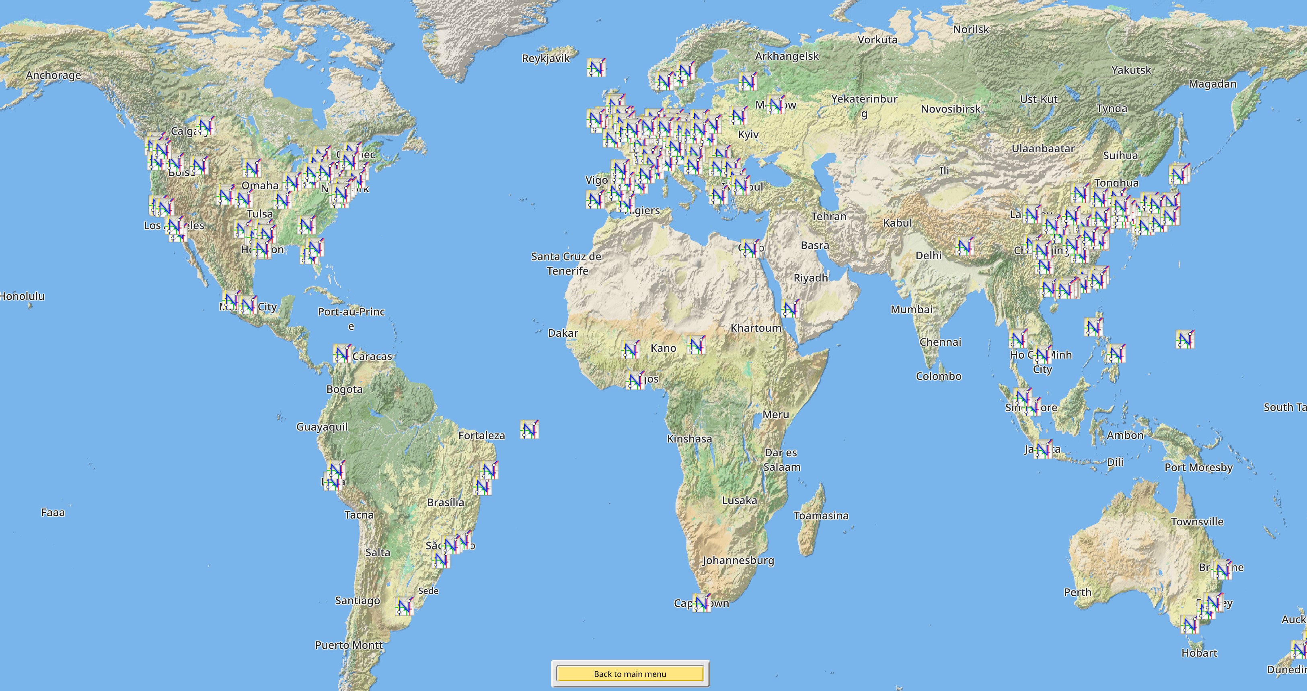Viewport: 1307px width, 691px height.
Task: Click the Puerto Montt city label
Action: point(349,645)
